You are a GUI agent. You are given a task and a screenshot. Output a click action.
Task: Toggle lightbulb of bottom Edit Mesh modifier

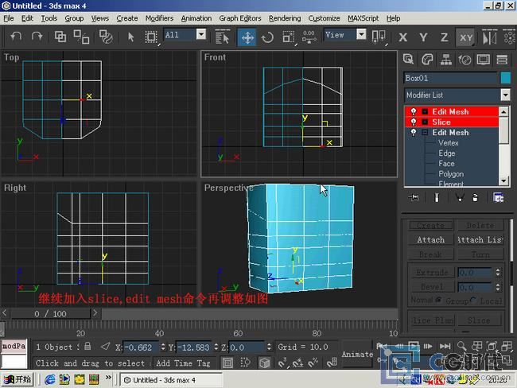414,133
